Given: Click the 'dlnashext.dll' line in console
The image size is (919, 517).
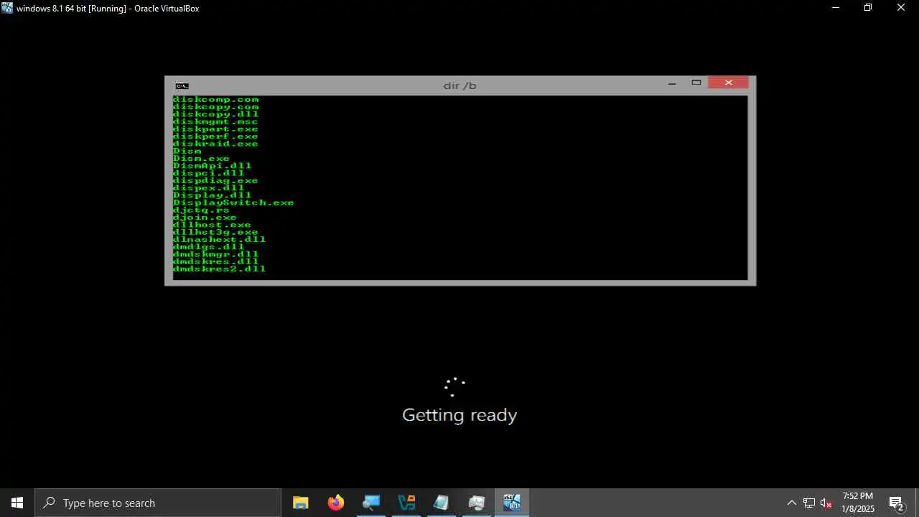Looking at the screenshot, I should [219, 239].
